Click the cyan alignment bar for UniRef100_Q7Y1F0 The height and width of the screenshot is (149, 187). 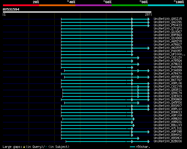click(x=97, y=29)
